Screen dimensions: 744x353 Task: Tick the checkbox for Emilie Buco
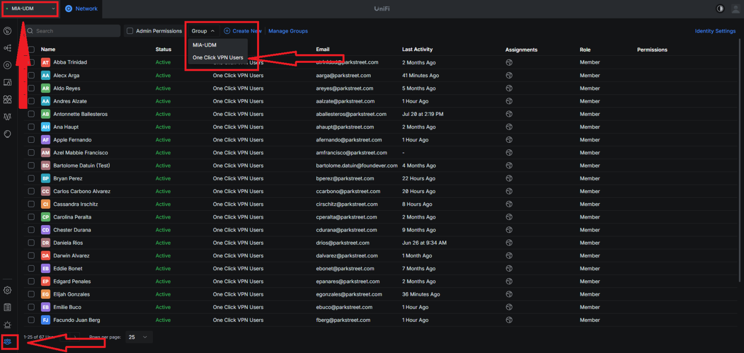coord(31,307)
